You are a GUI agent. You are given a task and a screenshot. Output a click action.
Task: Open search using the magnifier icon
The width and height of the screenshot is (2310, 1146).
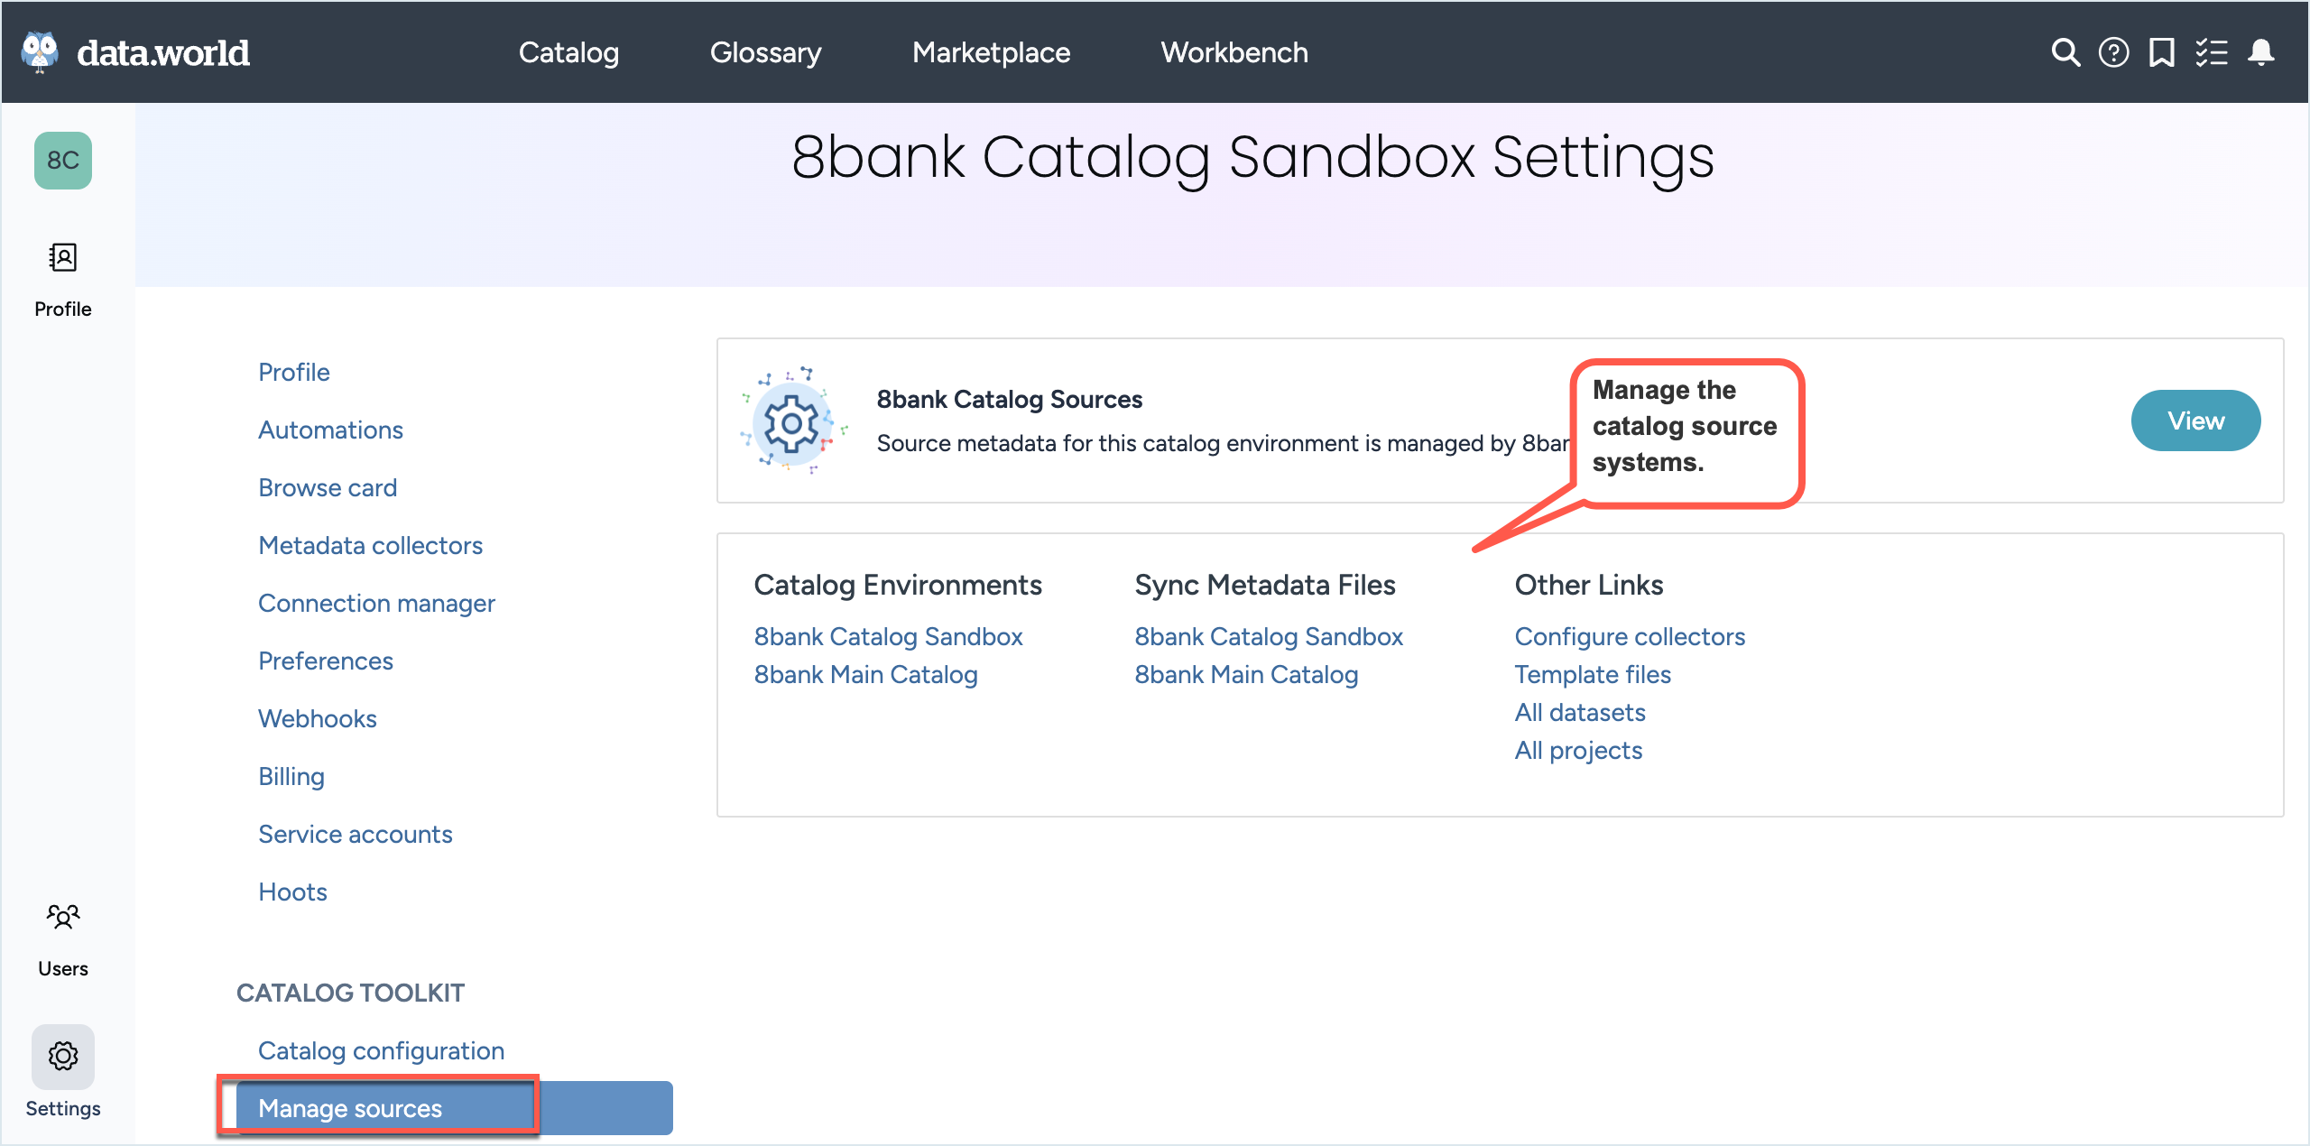[x=2065, y=52]
